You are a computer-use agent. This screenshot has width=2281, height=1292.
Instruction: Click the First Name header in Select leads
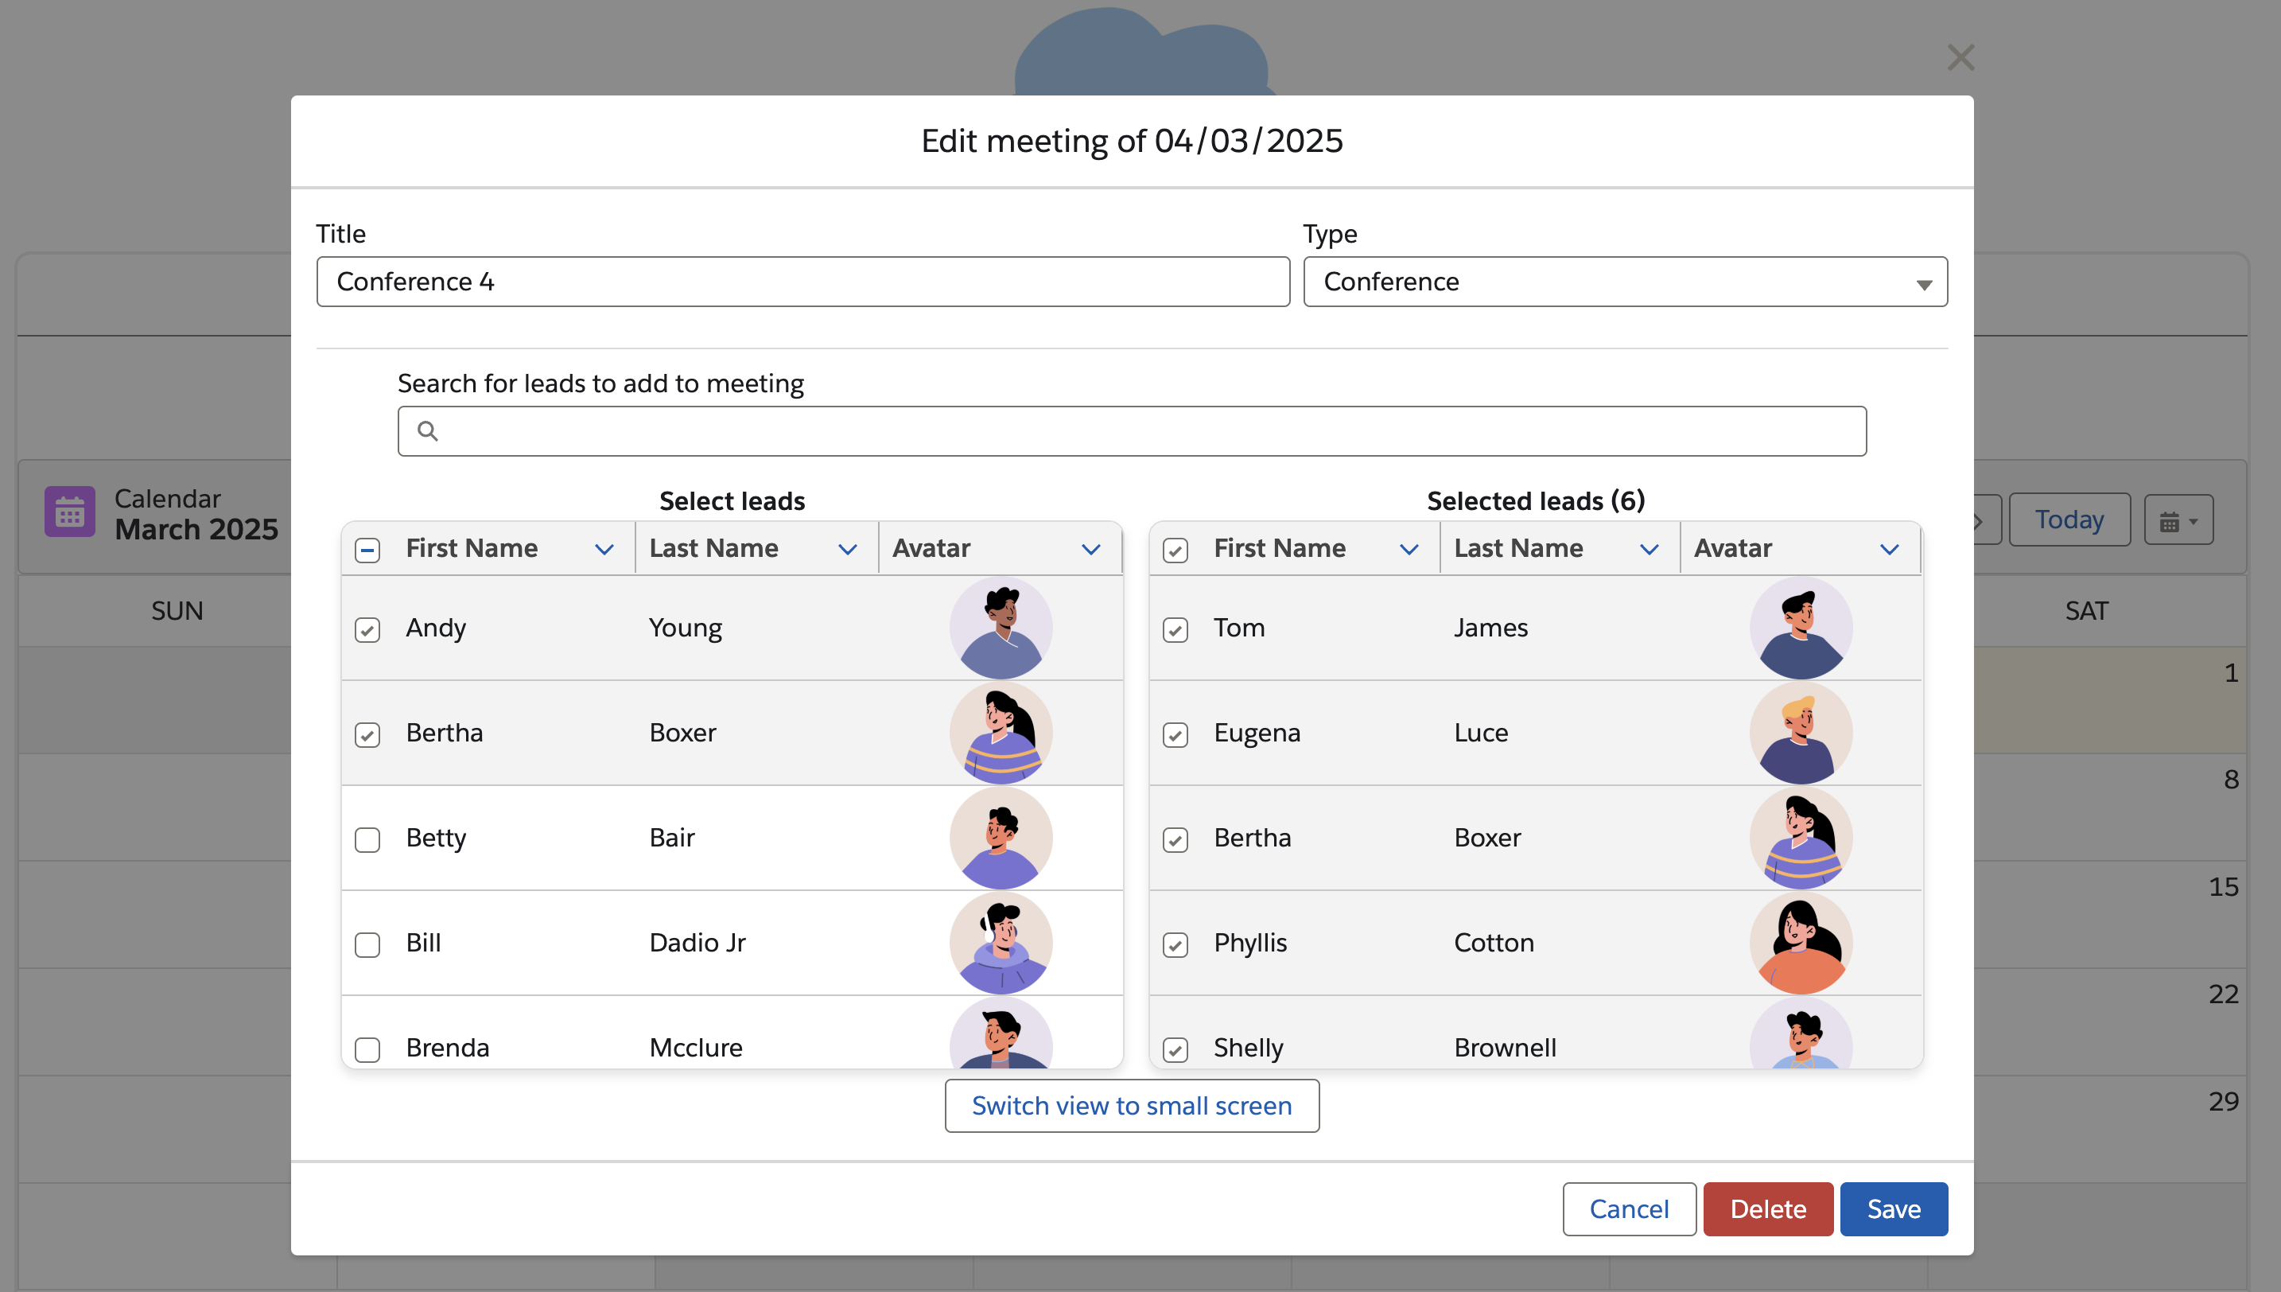(x=472, y=548)
